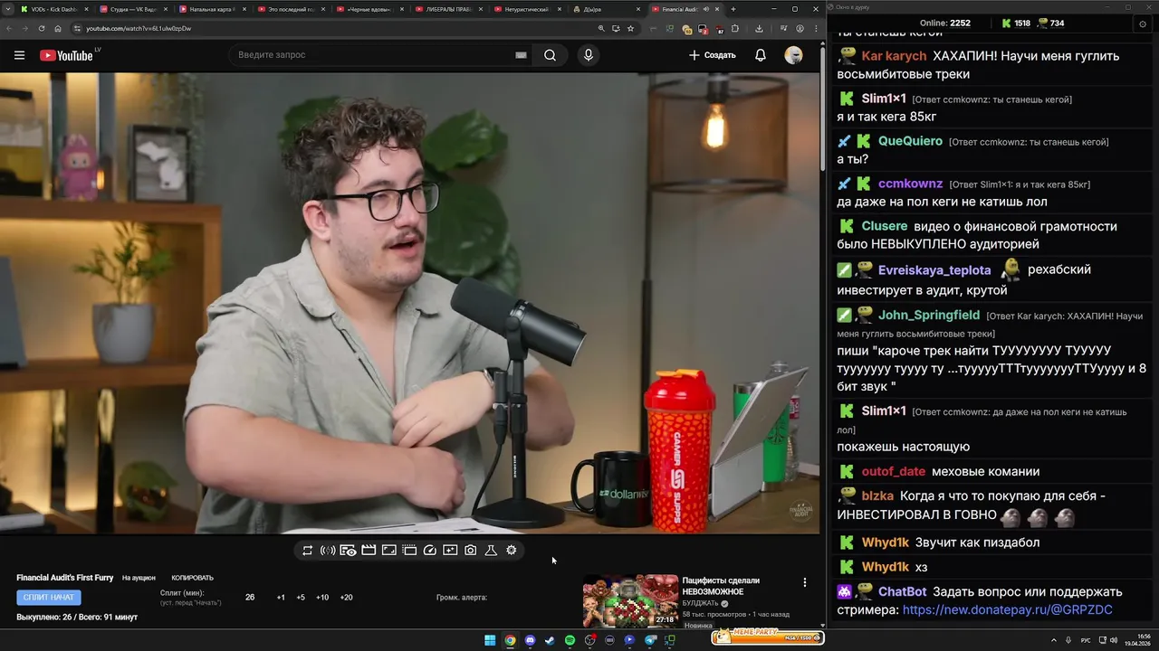Click the СПЛИТ НАЧАТ button
This screenshot has width=1159, height=651.
(49, 597)
